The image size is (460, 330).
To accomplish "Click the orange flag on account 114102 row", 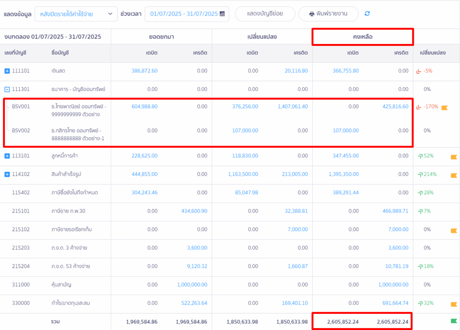I will point(454,175).
